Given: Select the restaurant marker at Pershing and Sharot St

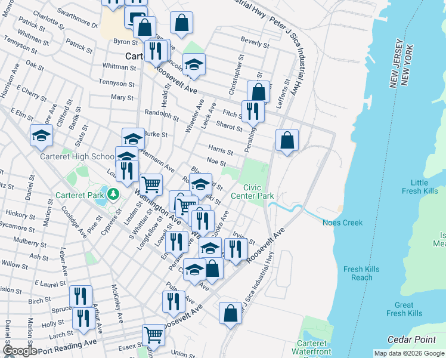Looking at the screenshot, I should [x=253, y=113].
